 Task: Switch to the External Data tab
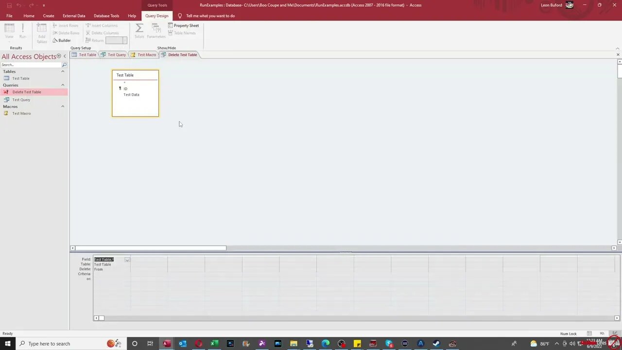(74, 16)
